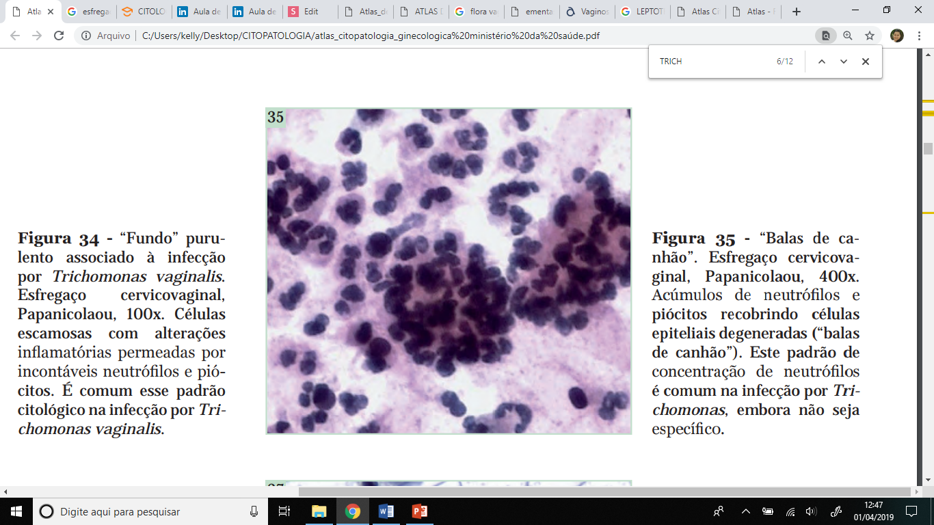Screen dimensions: 934x525
Task: Open Task View on the taskbar
Action: pos(284,511)
